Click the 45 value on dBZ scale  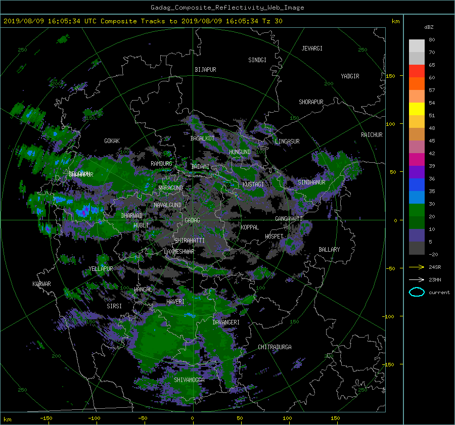pos(432,140)
